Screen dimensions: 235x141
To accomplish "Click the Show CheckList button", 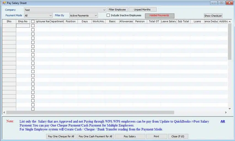I will [x=213, y=16].
